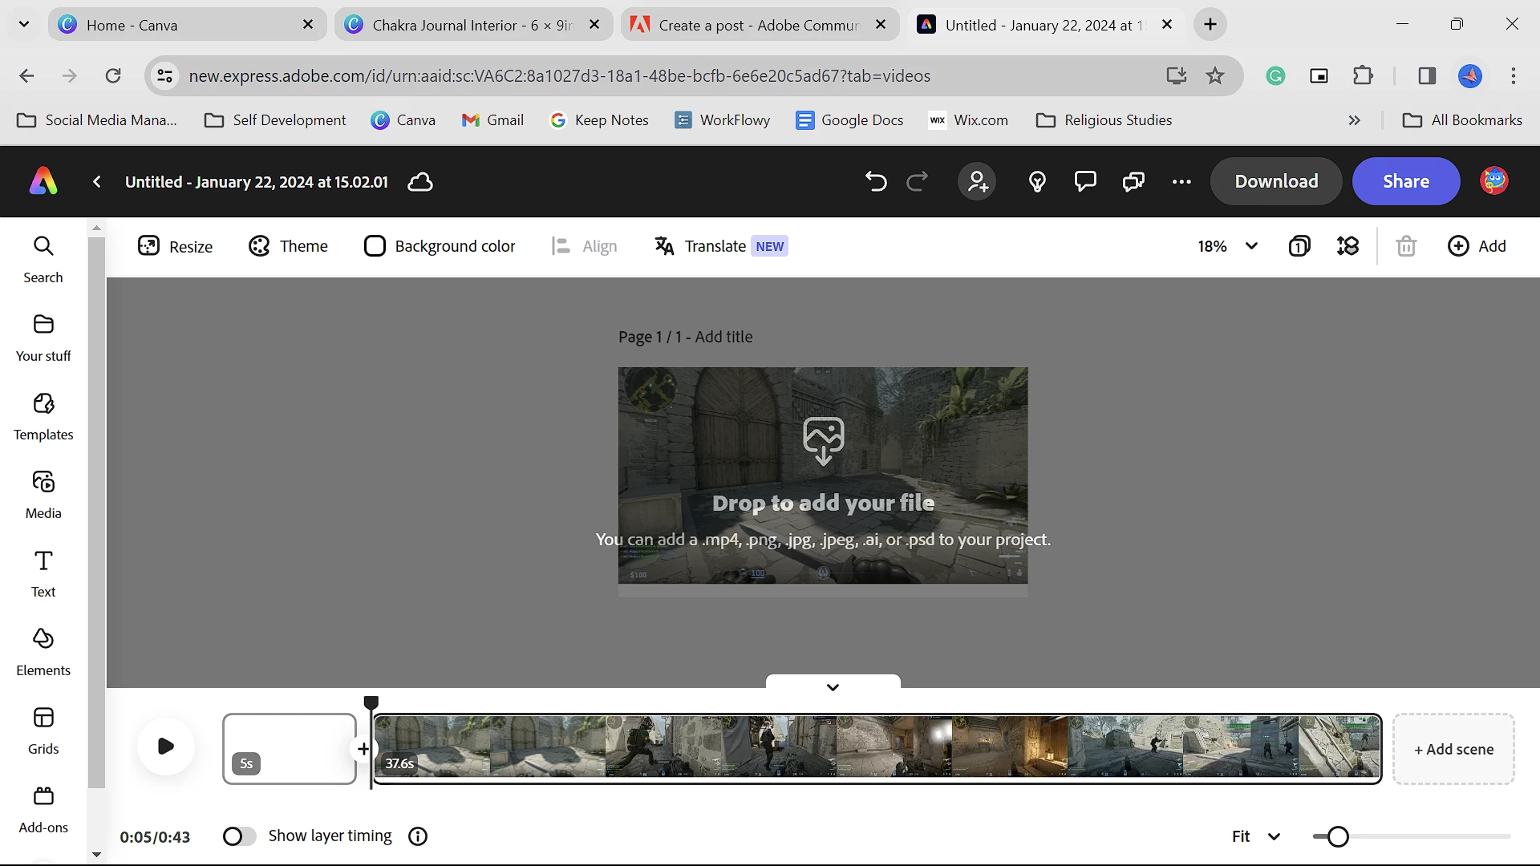Switch to Create a post Adobe tab
This screenshot has width=1540, height=866.
(757, 25)
